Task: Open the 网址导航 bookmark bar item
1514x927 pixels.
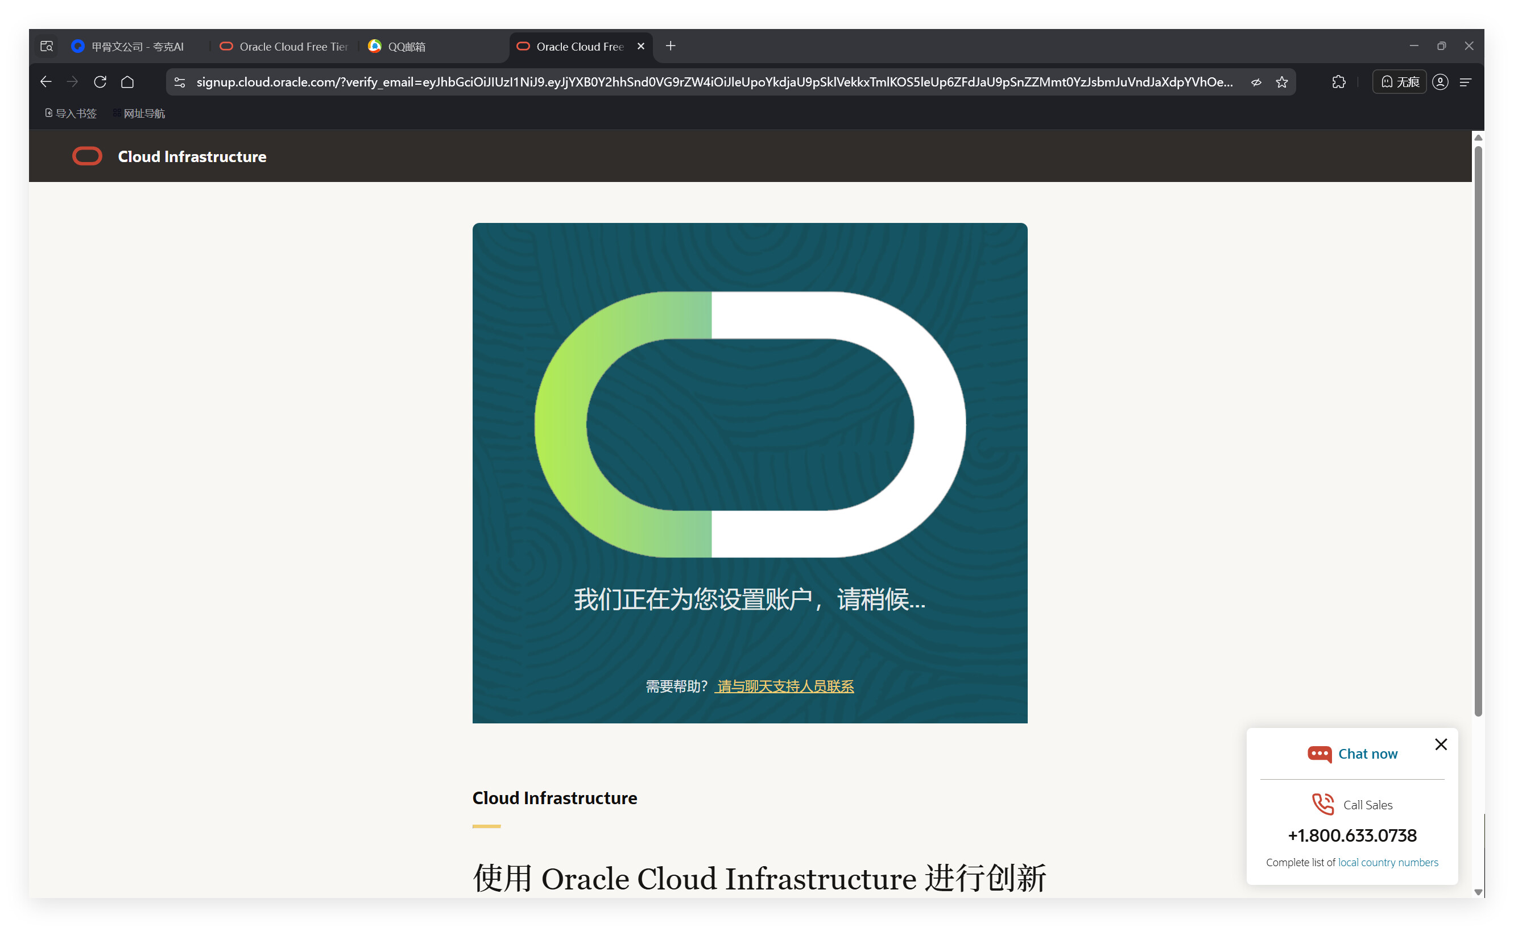Action: 139,113
